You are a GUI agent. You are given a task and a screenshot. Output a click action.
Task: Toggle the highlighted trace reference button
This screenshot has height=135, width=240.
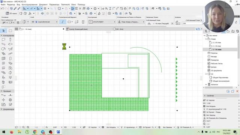tap(72, 9)
